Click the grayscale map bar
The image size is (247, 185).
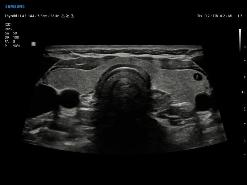tap(240, 40)
